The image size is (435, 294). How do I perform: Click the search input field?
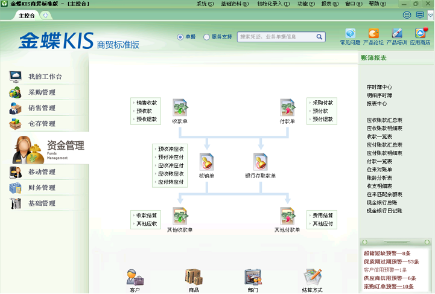pyautogui.click(x=277, y=37)
